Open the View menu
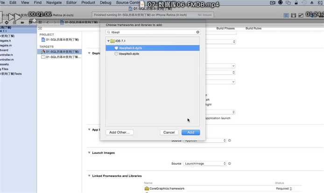The width and height of the screenshot is (324, 193). (x=25, y=2)
